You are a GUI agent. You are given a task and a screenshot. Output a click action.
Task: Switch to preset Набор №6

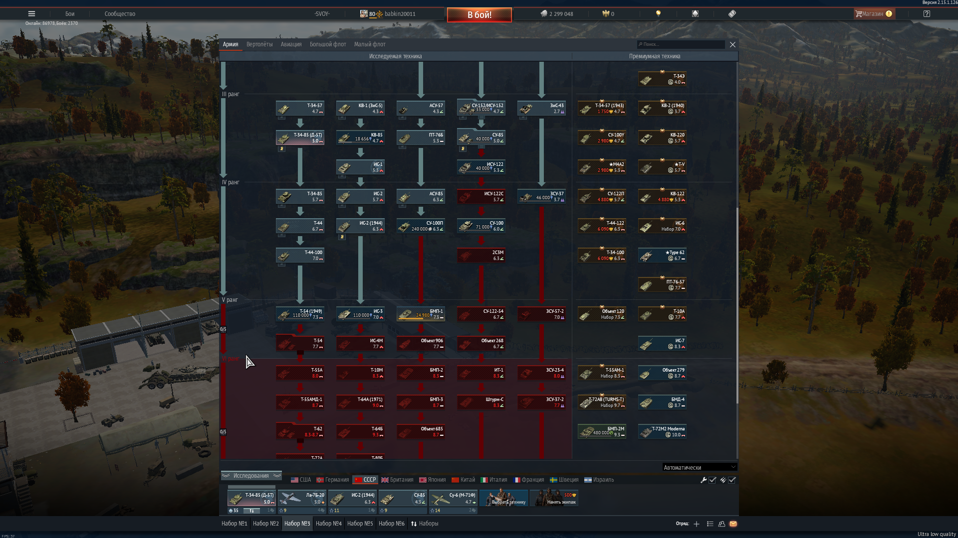[x=392, y=524]
